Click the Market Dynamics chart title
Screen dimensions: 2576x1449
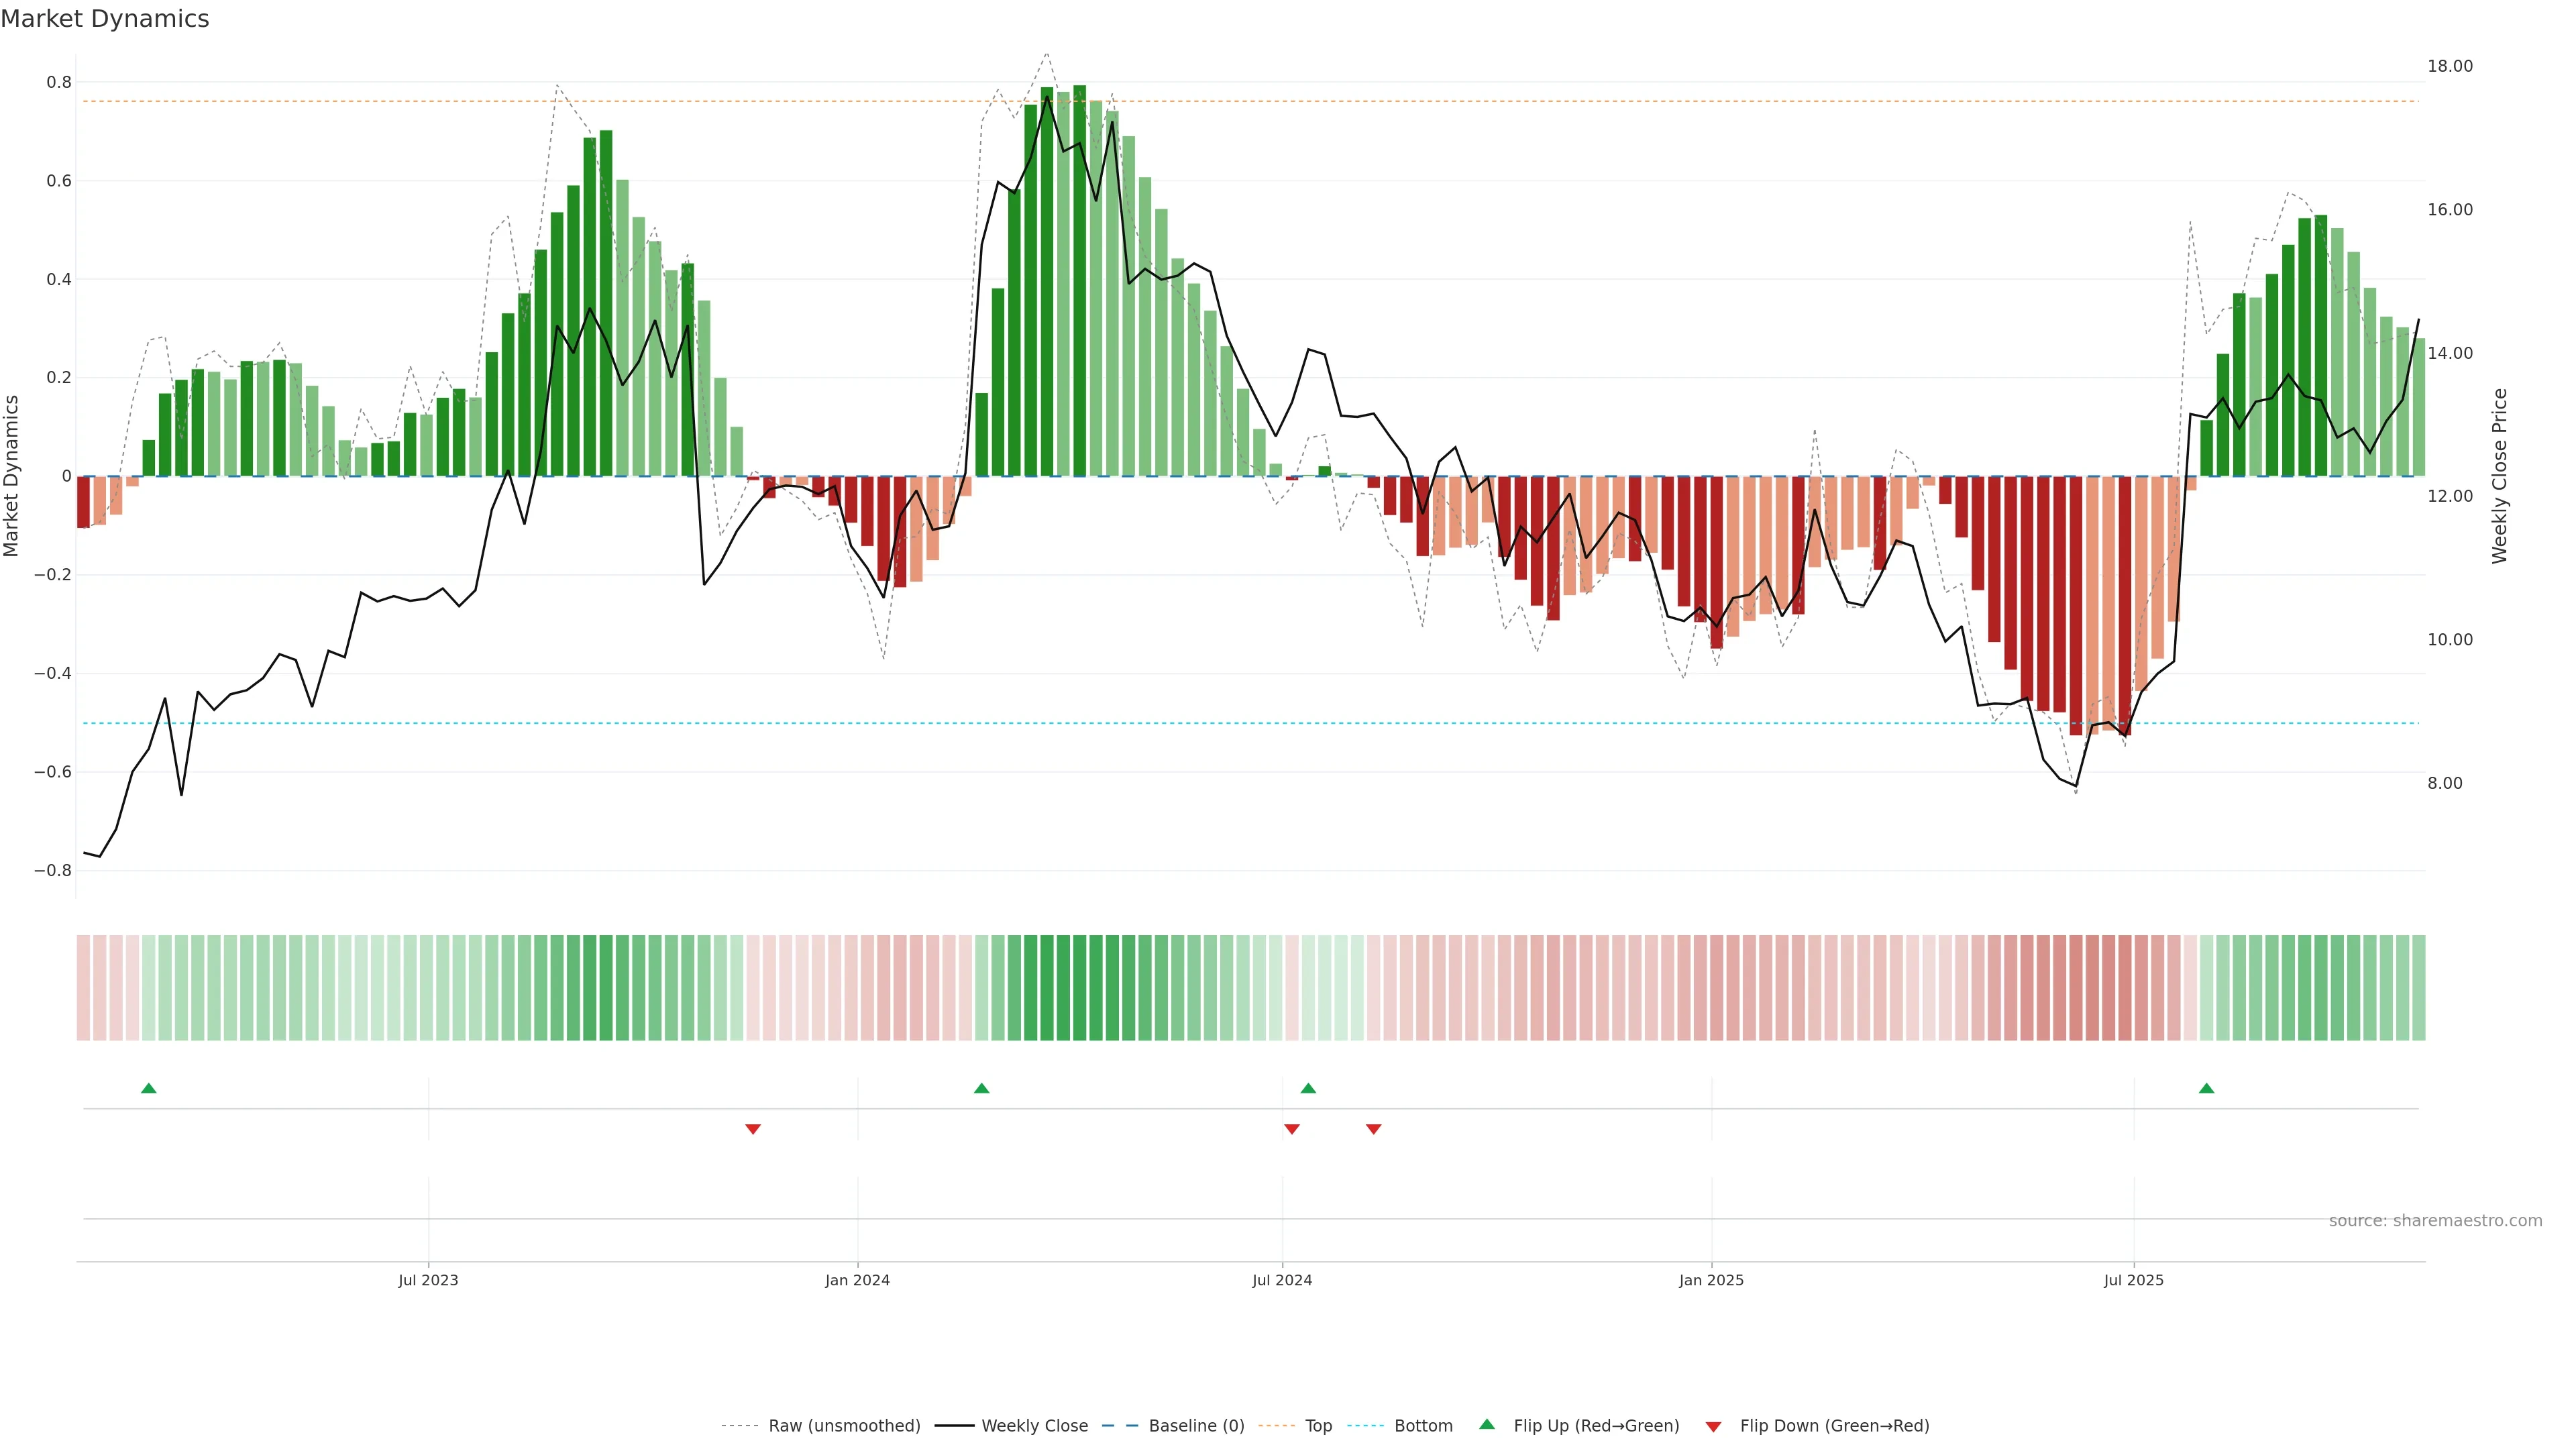click(x=105, y=19)
